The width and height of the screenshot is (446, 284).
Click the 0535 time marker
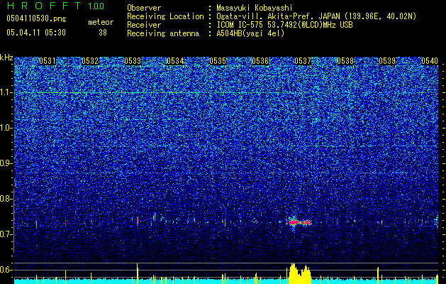218,61
